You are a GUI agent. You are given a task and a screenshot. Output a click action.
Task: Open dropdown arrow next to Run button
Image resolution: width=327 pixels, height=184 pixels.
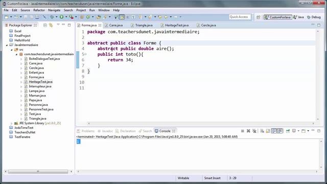(66, 17)
